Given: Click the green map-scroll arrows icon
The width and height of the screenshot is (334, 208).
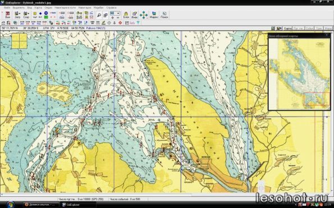Looking at the screenshot, I should pyautogui.click(x=144, y=15).
